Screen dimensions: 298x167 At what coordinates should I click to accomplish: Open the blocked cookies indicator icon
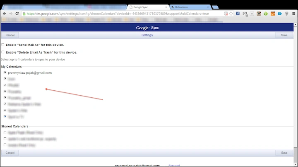[x=226, y=14]
